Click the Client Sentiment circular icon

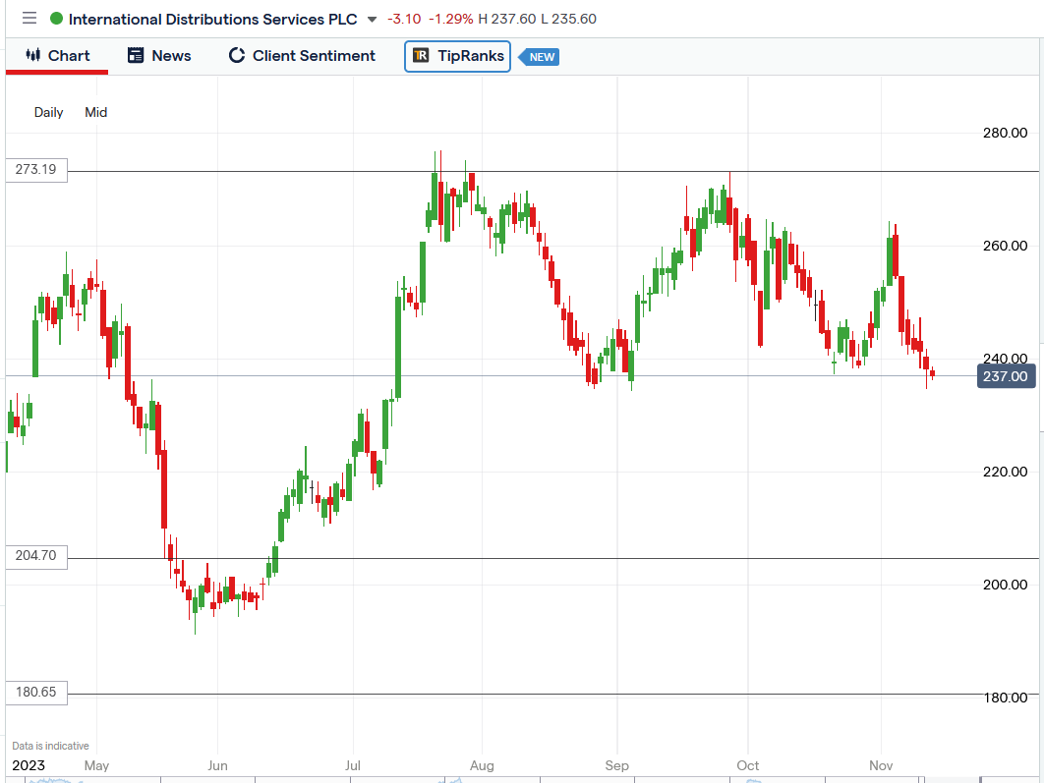coord(236,55)
